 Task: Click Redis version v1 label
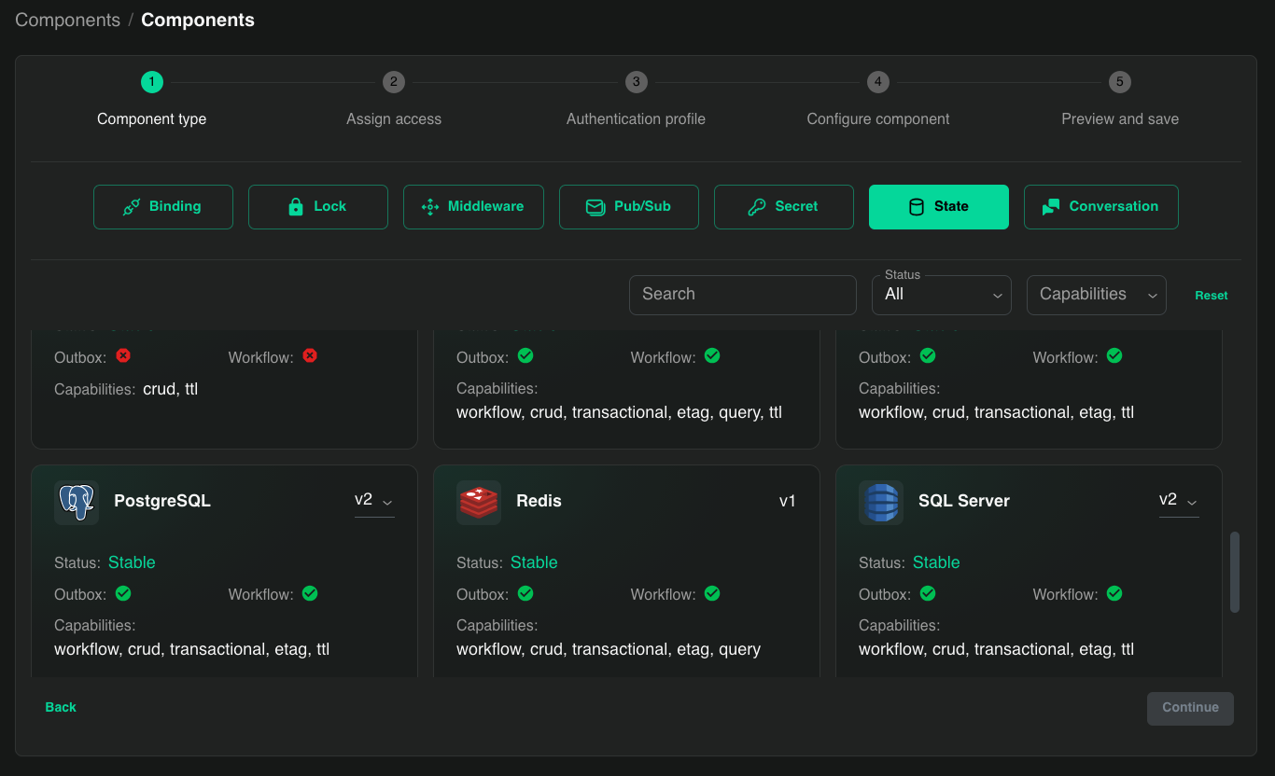[x=788, y=501]
